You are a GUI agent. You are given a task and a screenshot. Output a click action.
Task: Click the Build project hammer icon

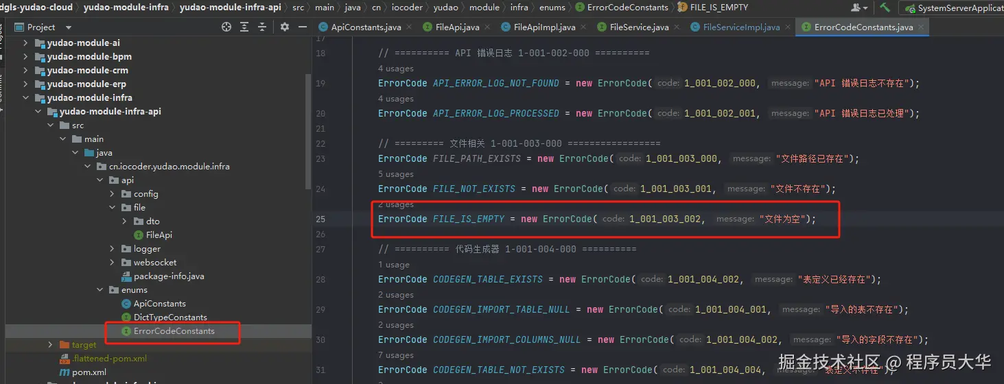click(x=885, y=8)
